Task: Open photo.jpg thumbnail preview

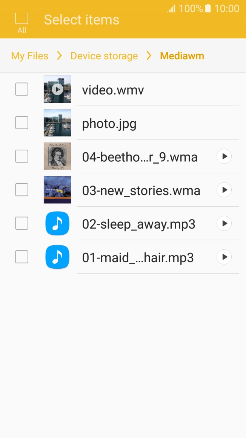Action: 57,122
